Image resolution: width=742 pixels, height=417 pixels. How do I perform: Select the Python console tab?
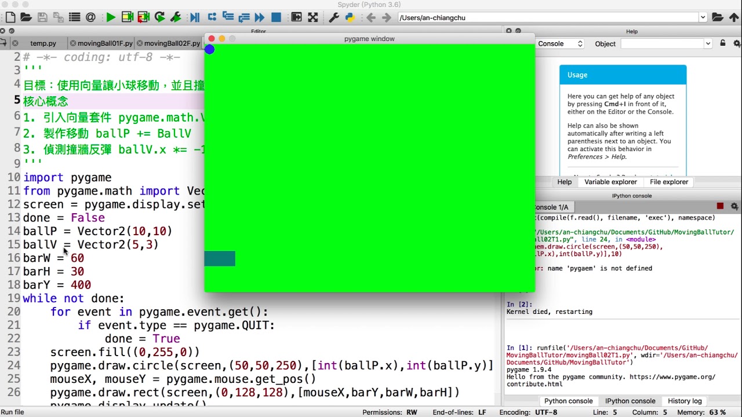(x=568, y=401)
